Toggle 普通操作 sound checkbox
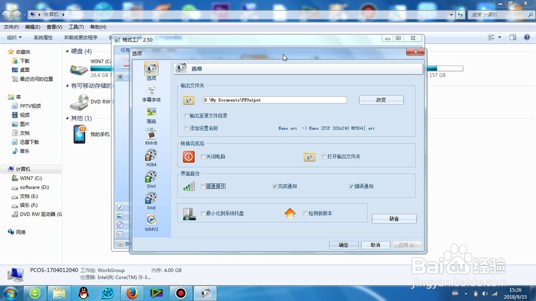 (x=203, y=186)
